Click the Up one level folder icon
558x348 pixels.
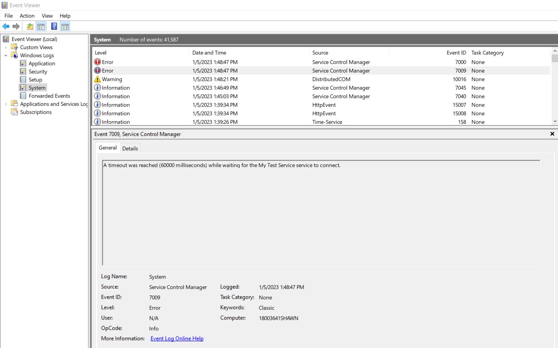[30, 26]
